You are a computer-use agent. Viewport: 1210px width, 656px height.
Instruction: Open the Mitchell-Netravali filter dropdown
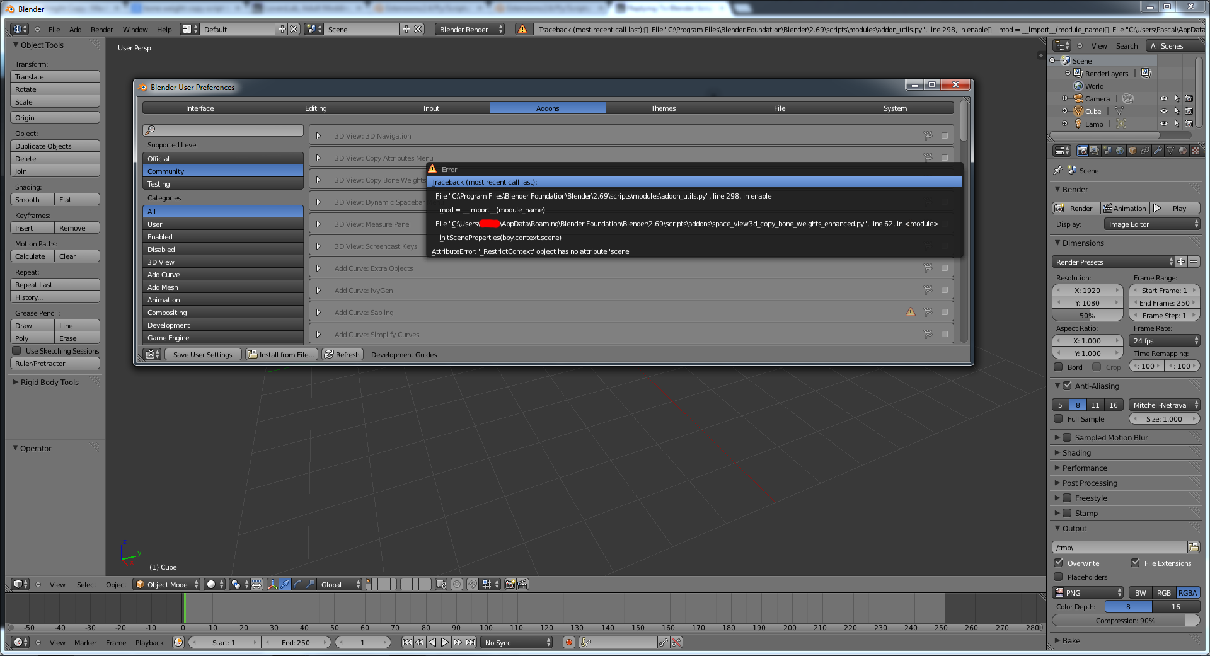pos(1164,405)
